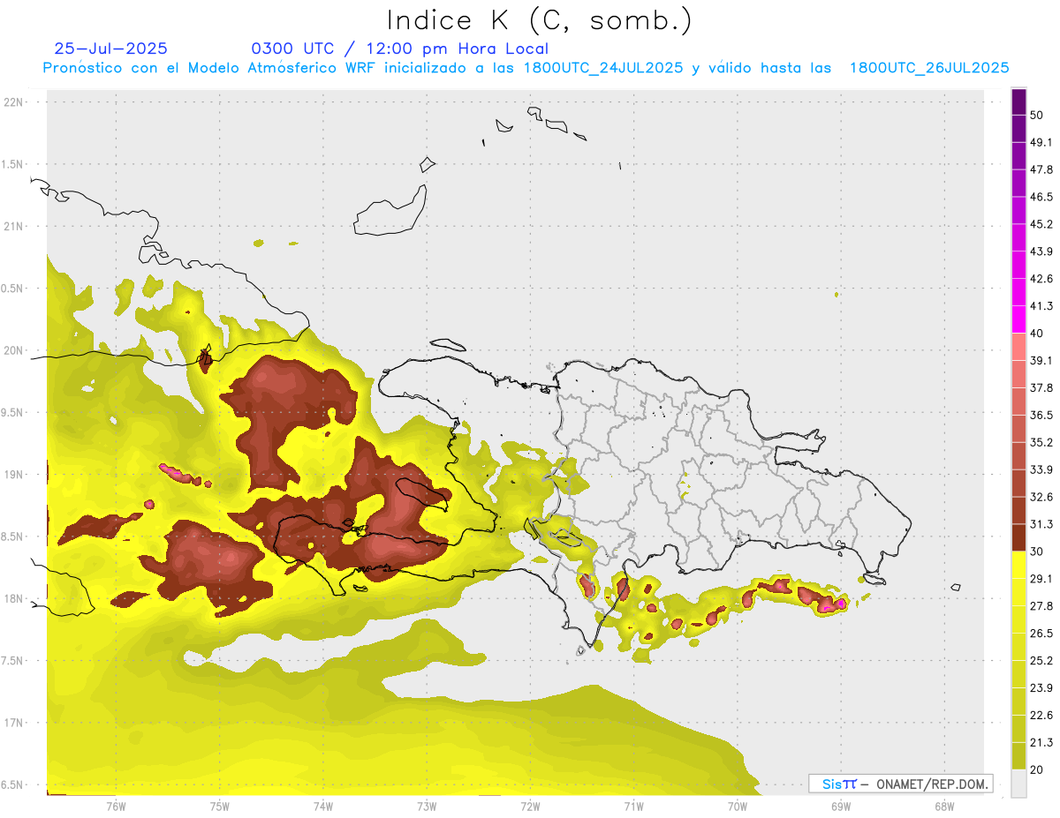Click the latitude label "21N"

[x=13, y=227]
